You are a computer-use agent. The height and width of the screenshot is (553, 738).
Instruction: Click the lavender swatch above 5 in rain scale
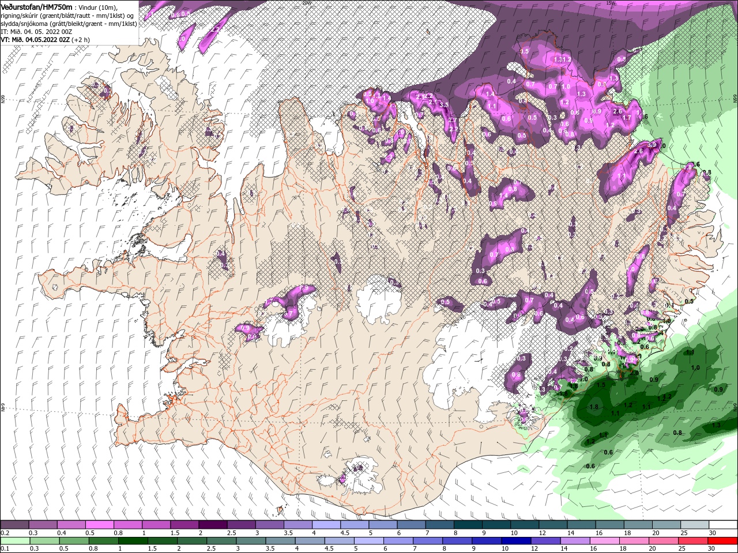368,540
